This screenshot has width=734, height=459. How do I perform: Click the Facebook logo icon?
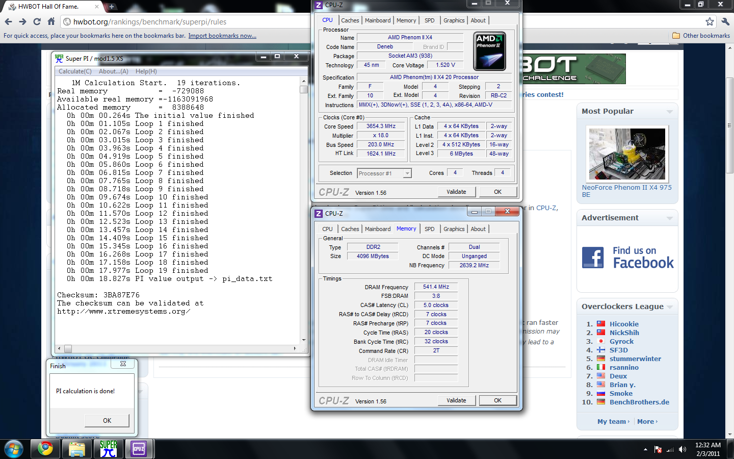[x=593, y=258]
